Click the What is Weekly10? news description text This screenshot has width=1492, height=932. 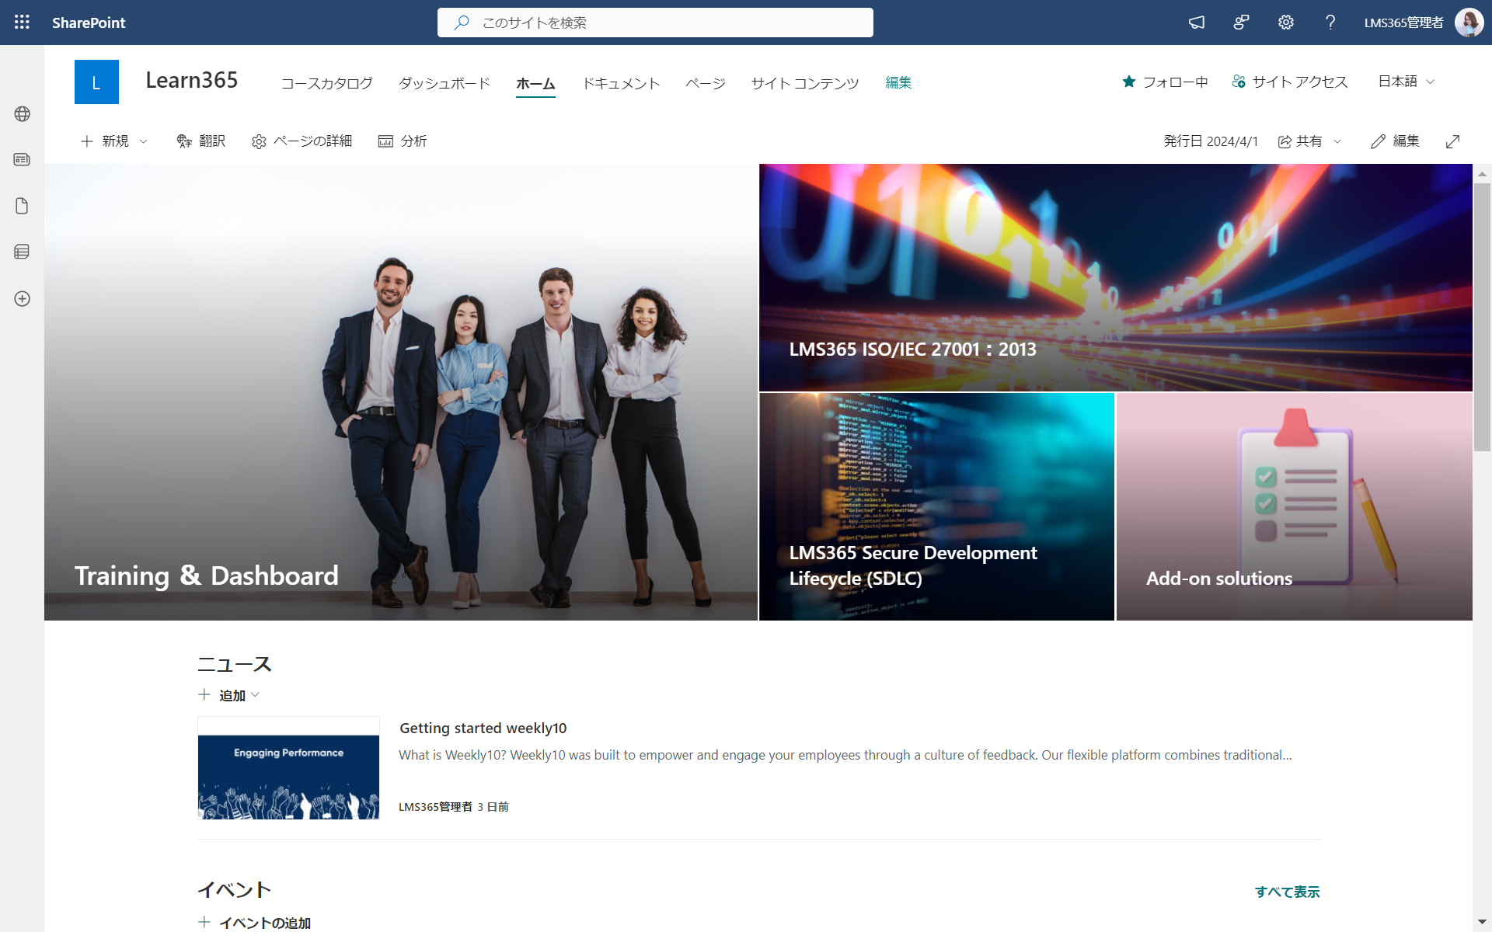845,755
